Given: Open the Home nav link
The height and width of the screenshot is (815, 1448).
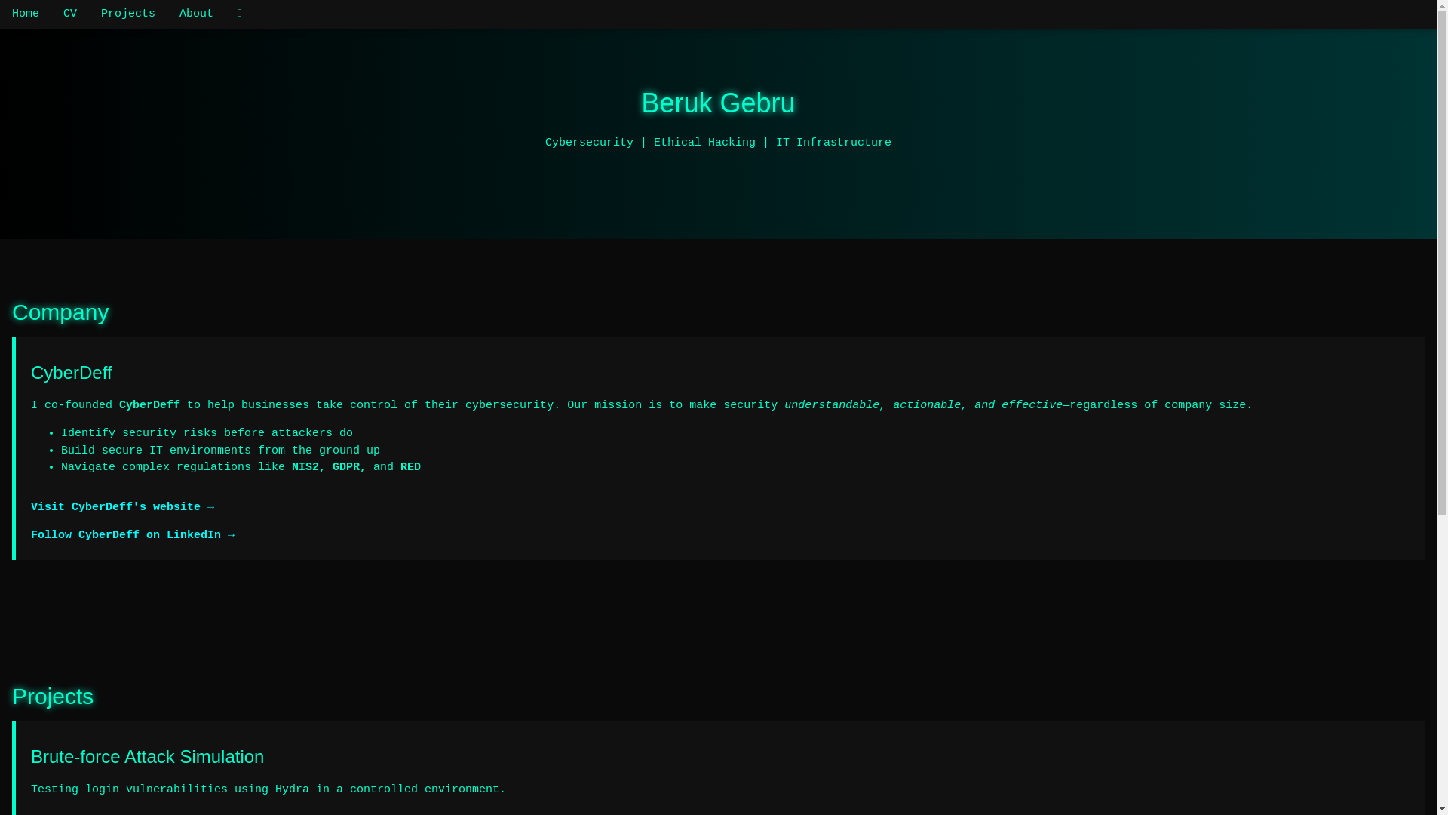Looking at the screenshot, I should pos(26,14).
